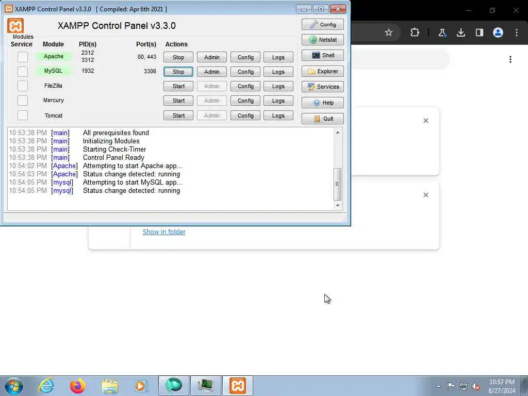Open Windows Media Player from taskbar
This screenshot has width=528, height=396.
click(140, 386)
